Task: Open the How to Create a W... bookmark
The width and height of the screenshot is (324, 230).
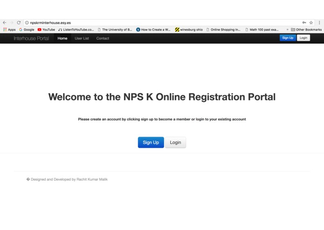Action: click(x=153, y=30)
